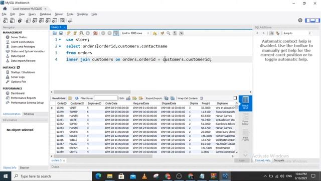321x181 pixels.
Task: Click the search table data icon
Action: [x=62, y=20]
